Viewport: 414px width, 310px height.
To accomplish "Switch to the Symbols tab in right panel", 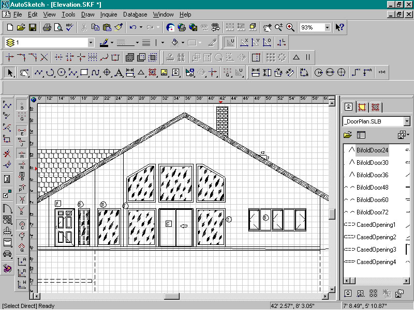I will tap(348, 107).
